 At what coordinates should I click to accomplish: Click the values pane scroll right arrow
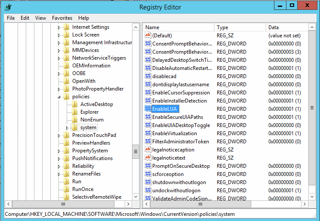click(305, 204)
